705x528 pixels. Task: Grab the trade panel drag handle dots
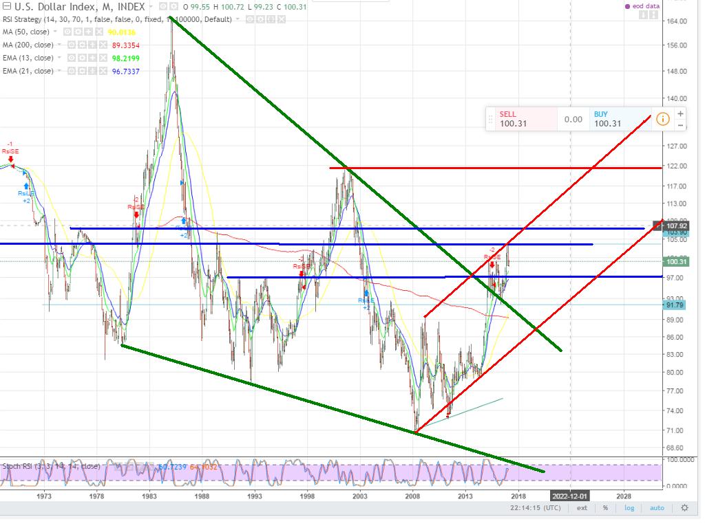click(x=490, y=120)
